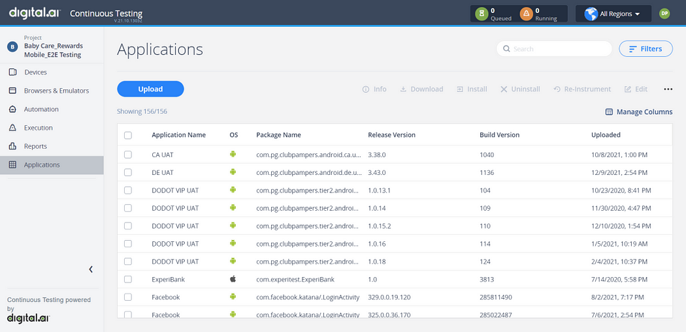This screenshot has width=686, height=332.
Task: Click Android icon in CA UAT row
Action: 233,154
